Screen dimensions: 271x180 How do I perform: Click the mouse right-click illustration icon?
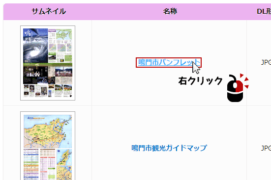(x=238, y=88)
